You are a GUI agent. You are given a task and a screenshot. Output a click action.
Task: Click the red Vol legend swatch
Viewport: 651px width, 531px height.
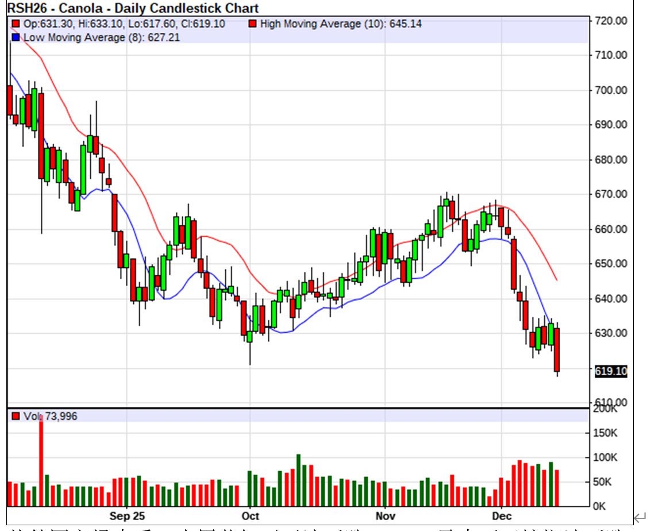(x=16, y=416)
